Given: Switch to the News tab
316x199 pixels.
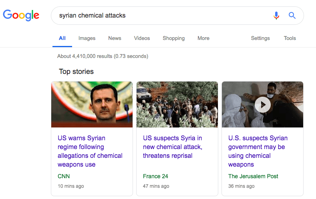Looking at the screenshot, I should [x=115, y=38].
